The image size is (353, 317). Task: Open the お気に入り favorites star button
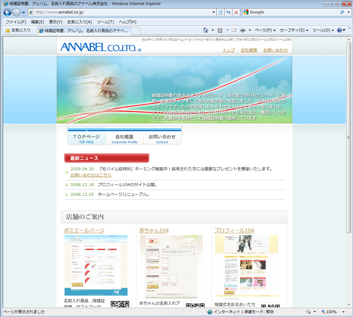point(18,30)
